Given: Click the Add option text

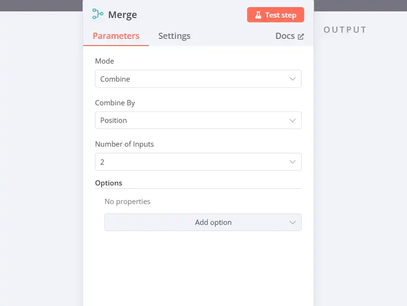Looking at the screenshot, I should [213, 222].
